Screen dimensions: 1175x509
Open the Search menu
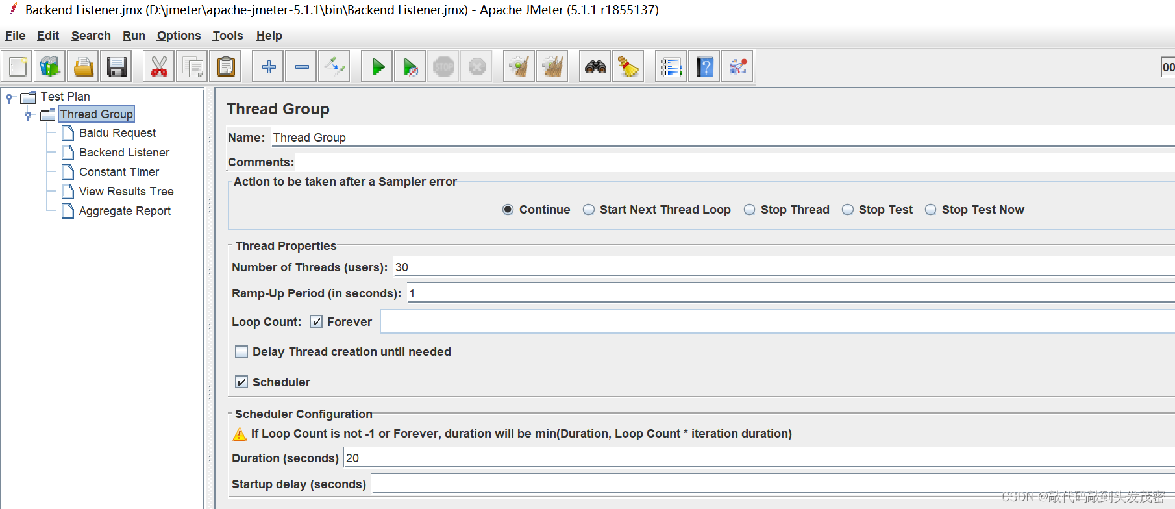click(x=91, y=36)
